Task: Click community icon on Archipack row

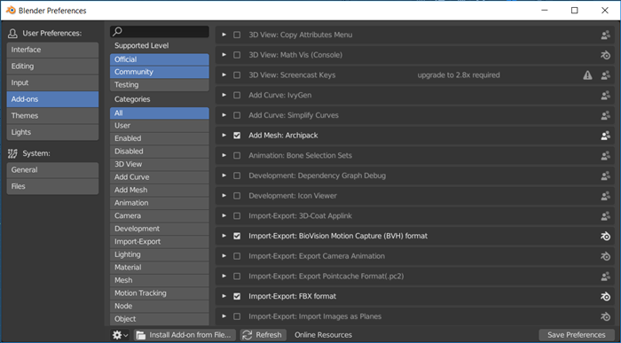Action: pos(605,136)
